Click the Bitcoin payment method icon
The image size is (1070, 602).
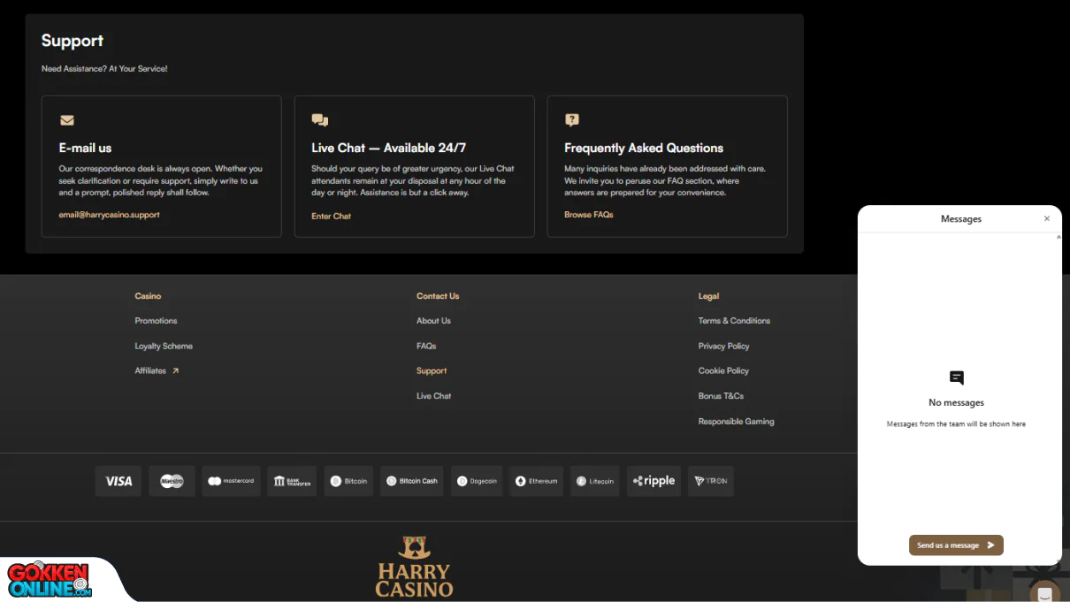pyautogui.click(x=348, y=481)
